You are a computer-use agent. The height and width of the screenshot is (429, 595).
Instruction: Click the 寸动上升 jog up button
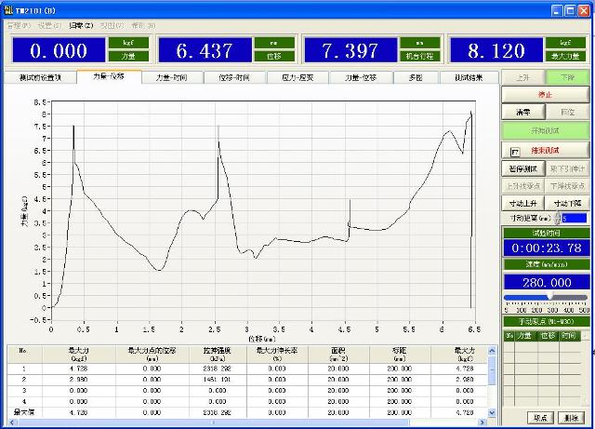coord(523,203)
